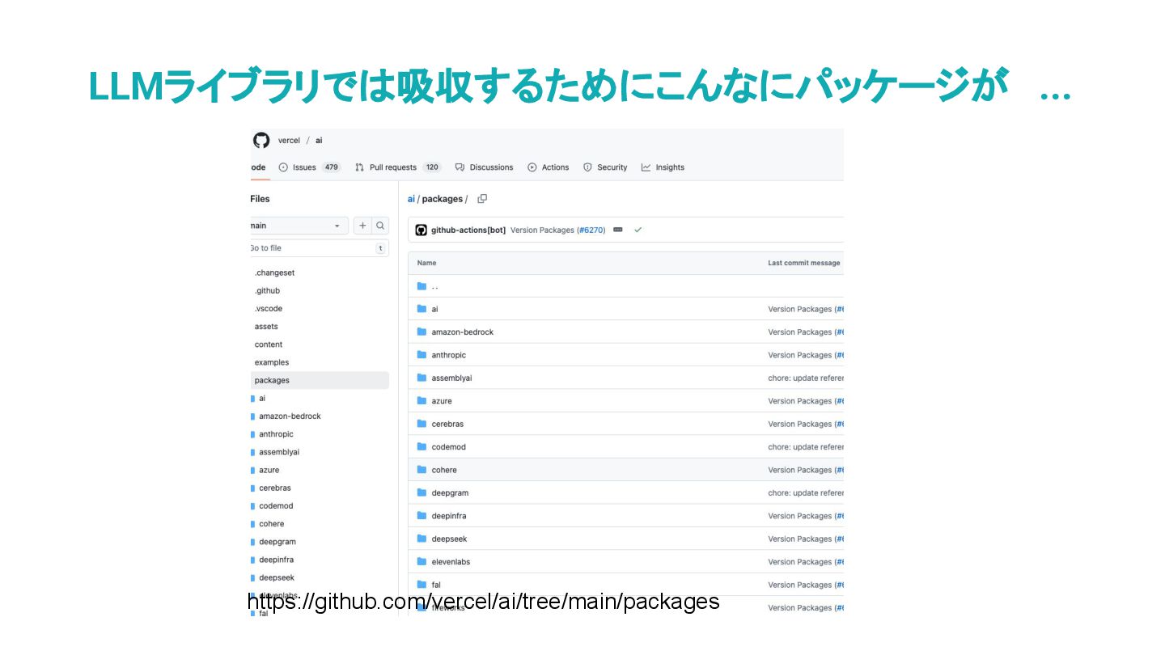This screenshot has height=655, width=1165.
Task: Open the anthropic folder in the list
Action: point(449,355)
